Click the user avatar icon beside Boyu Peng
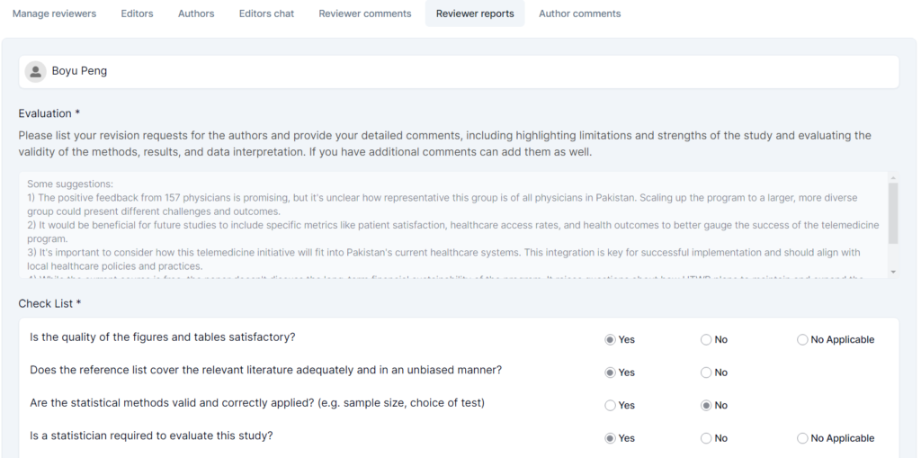The width and height of the screenshot is (921, 458). coord(35,71)
